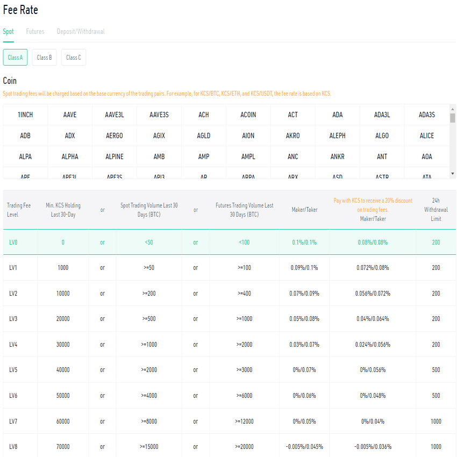Open the Deposit/Withdrawal tab
The height and width of the screenshot is (457, 457).
click(81, 31)
